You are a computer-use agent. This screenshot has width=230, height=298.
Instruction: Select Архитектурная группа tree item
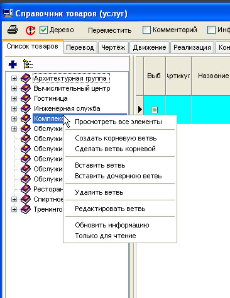[x=71, y=78]
